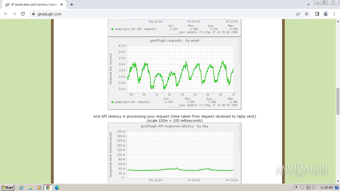Open the volume speaker tray icon
The width and height of the screenshot is (340, 191).
(302, 188)
